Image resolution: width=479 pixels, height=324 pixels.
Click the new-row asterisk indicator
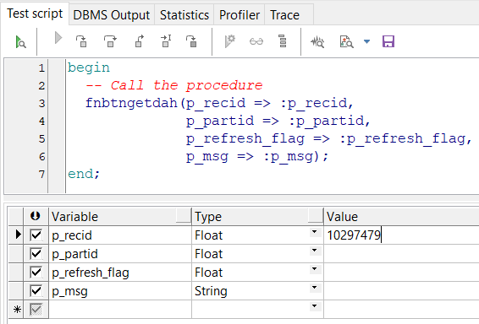17,310
